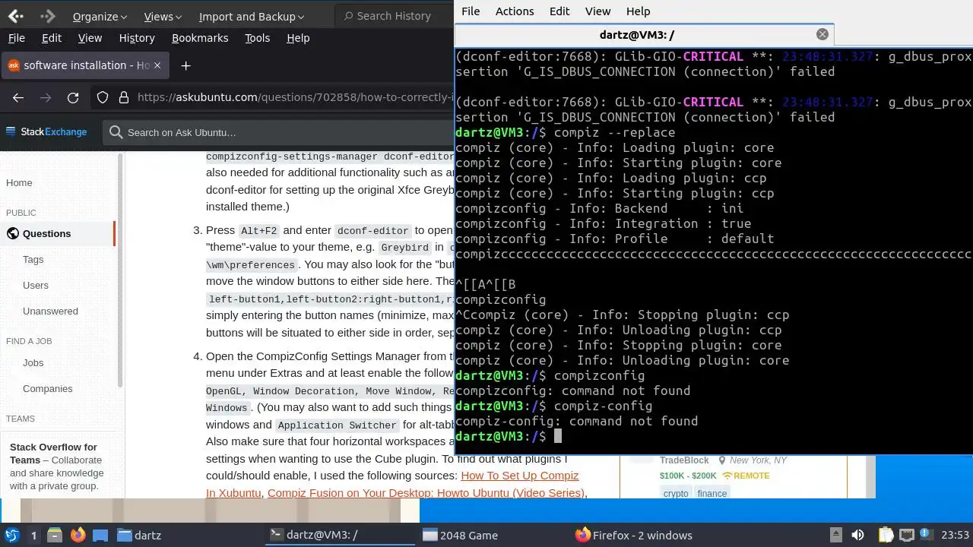Click the update notifier tray icon
This screenshot has width=973, height=547.
tap(927, 535)
